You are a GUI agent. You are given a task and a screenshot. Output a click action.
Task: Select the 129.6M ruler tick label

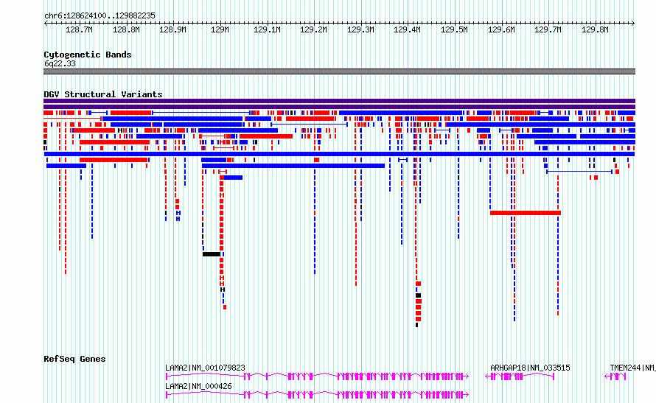tap(501, 29)
